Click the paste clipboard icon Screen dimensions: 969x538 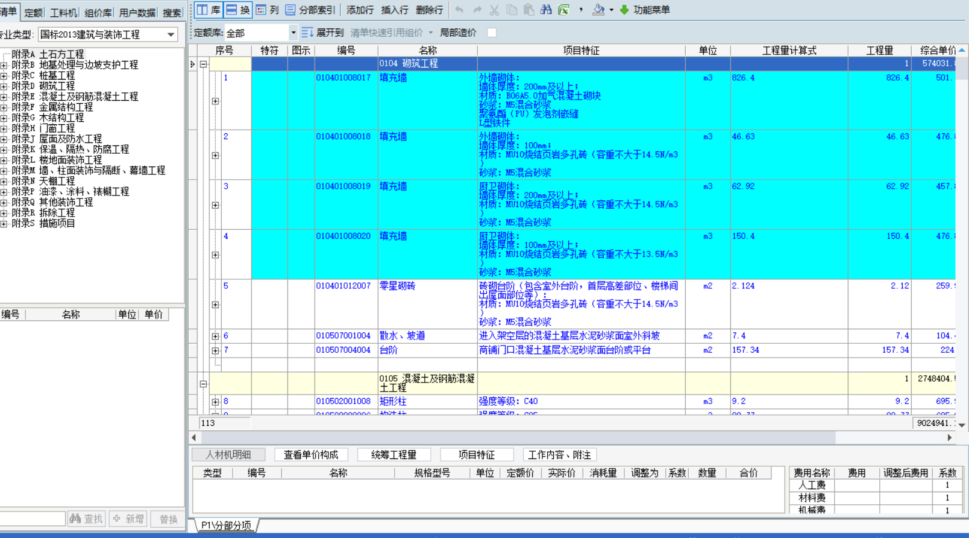[529, 10]
